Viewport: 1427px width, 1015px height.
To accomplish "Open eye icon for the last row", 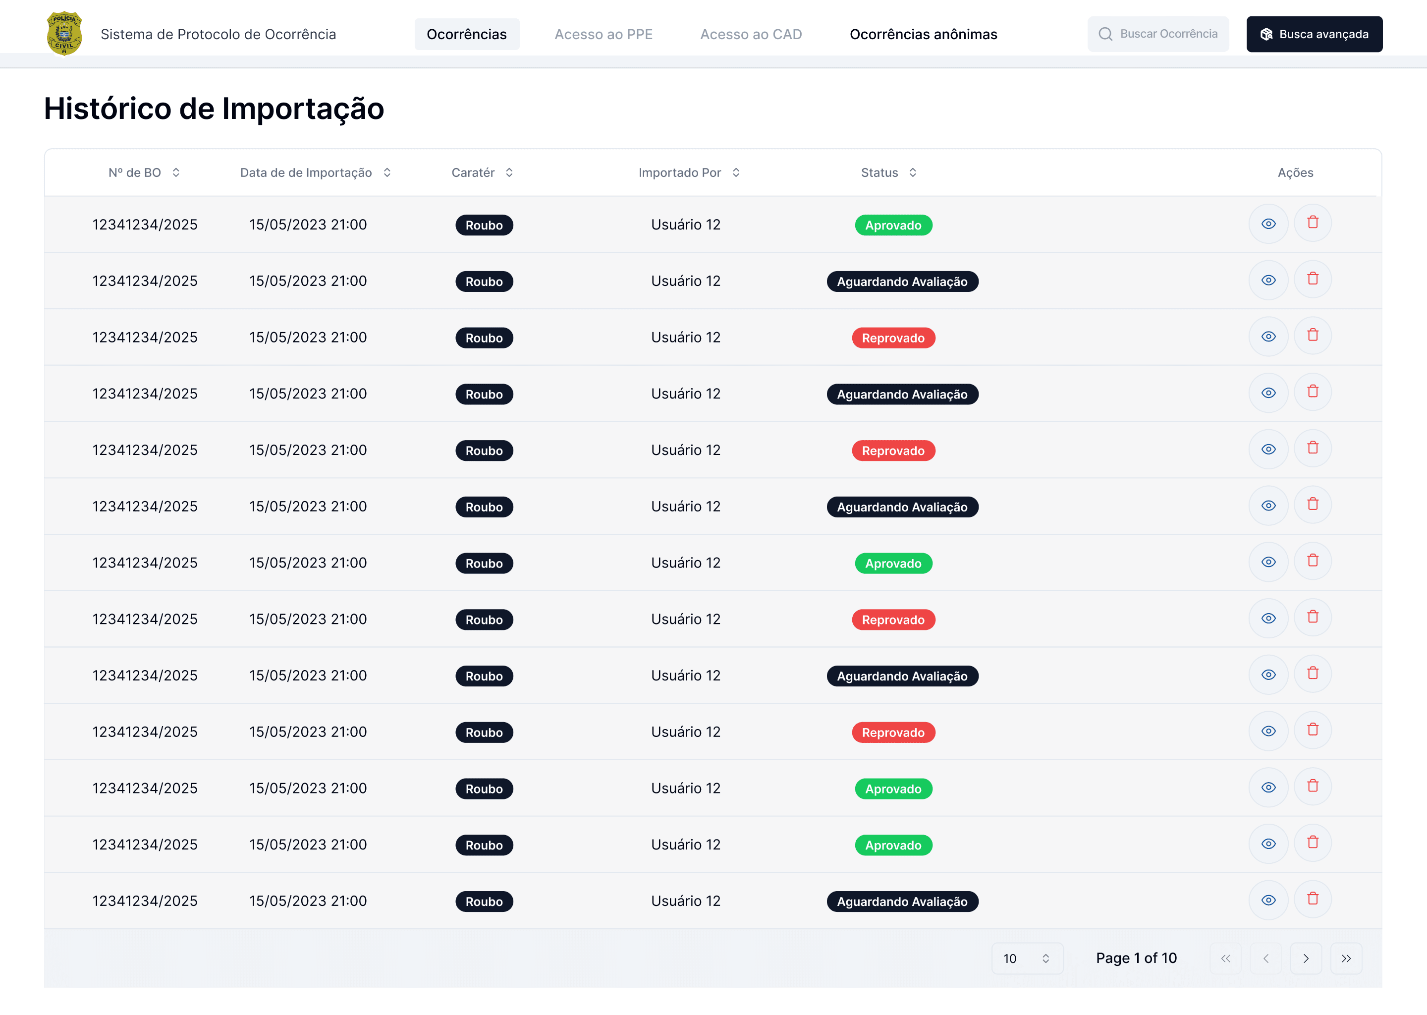I will click(x=1267, y=900).
